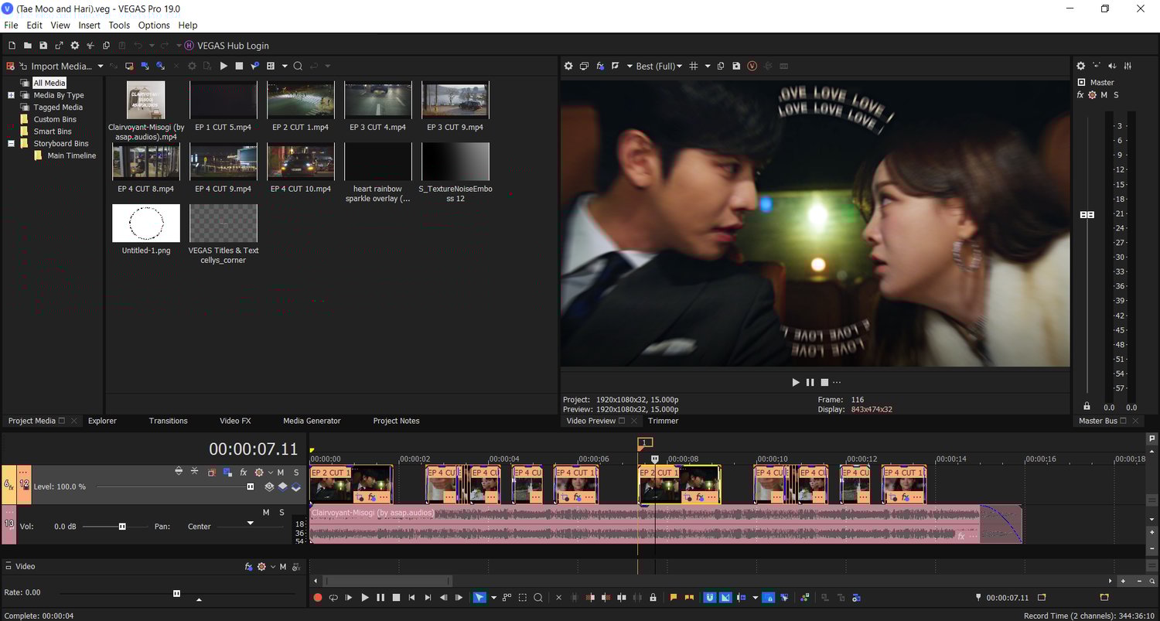The image size is (1160, 621).
Task: Select the Tagged Media bin
Action: pyautogui.click(x=58, y=107)
